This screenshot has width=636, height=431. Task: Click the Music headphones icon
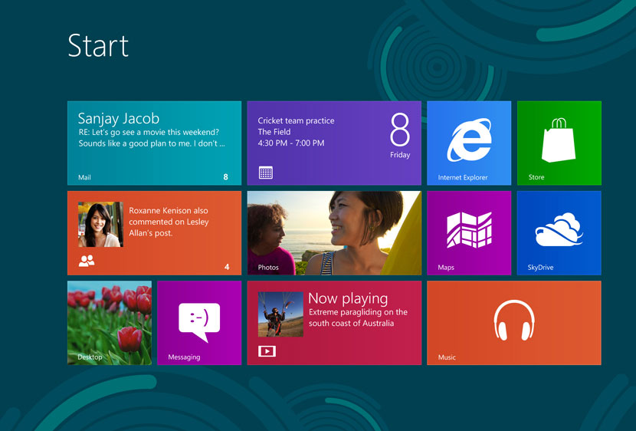(513, 320)
